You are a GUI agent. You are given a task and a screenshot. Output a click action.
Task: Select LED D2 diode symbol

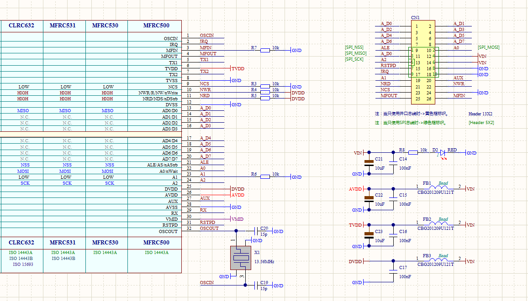pos(443,153)
